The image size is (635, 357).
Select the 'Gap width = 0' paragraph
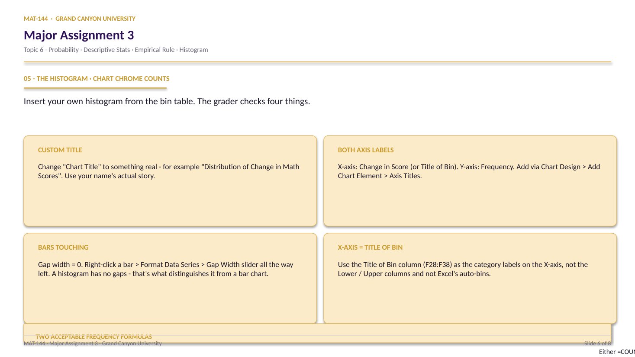166,269
